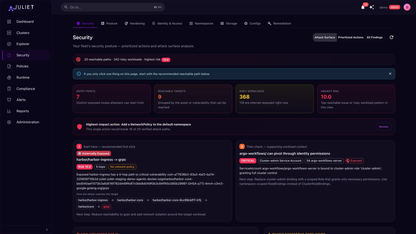Dismiss the recommended path info banner

(x=390, y=74)
